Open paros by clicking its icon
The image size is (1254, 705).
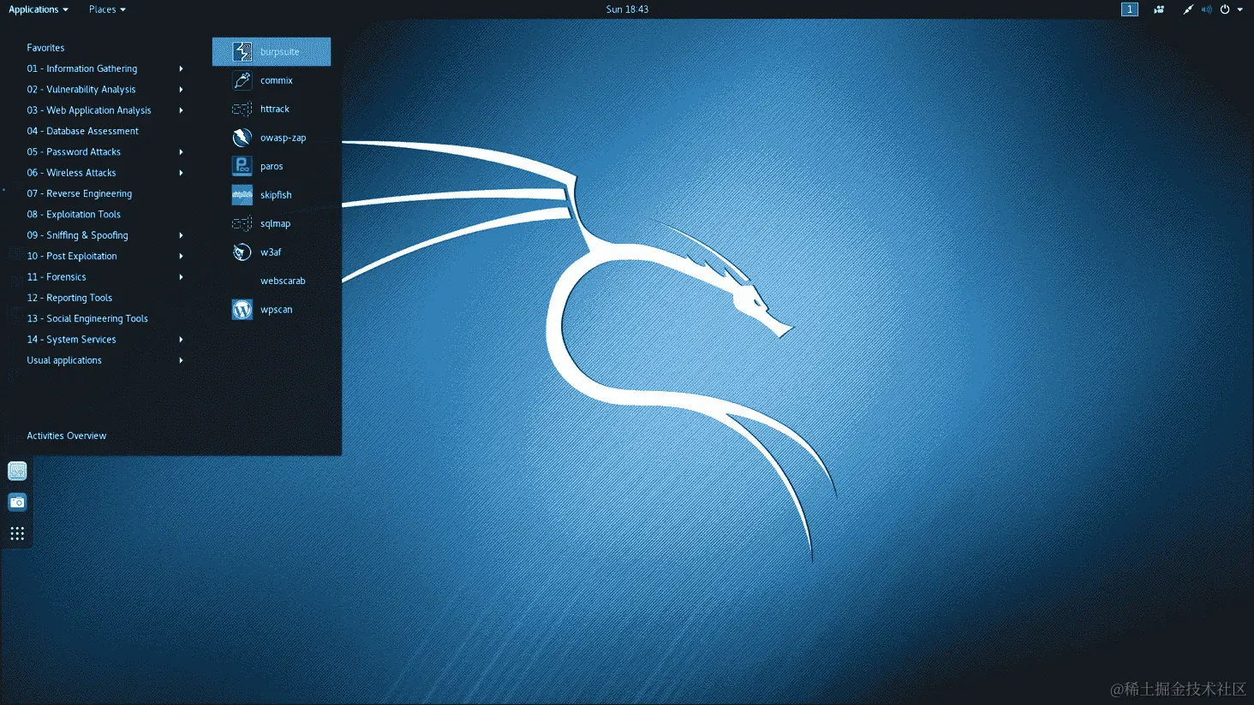(242, 166)
